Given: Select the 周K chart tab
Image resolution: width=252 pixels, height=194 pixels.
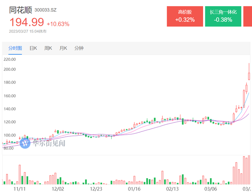Looking at the screenshot, I should pos(48,48).
